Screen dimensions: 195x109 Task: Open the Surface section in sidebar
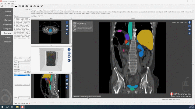pos(8,20)
